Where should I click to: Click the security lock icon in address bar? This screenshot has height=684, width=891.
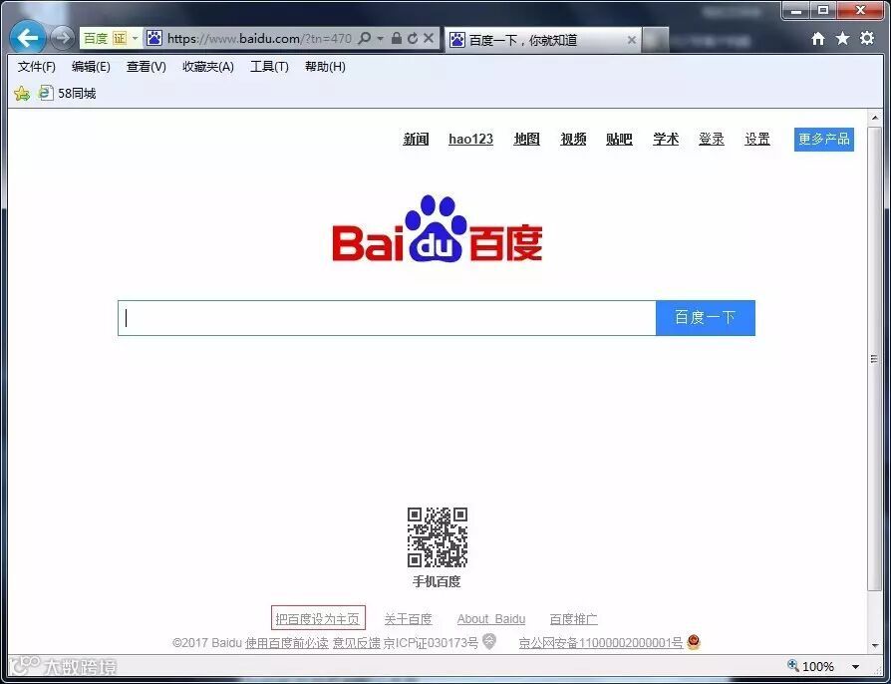[x=397, y=38]
